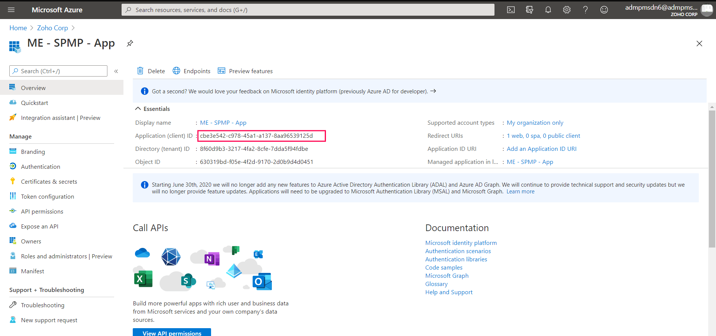Image resolution: width=716 pixels, height=336 pixels.
Task: Open Token configuration section
Action: click(x=47, y=196)
